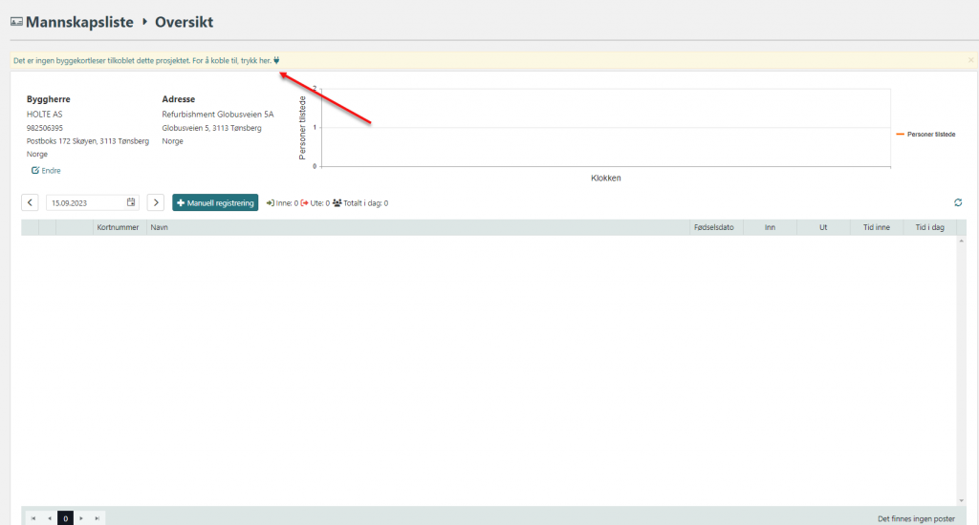The image size is (979, 525).
Task: Sort the table by Kortnummer column
Action: [119, 228]
